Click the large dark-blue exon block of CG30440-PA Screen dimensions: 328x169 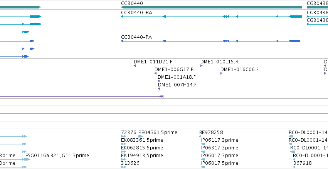tap(294, 41)
